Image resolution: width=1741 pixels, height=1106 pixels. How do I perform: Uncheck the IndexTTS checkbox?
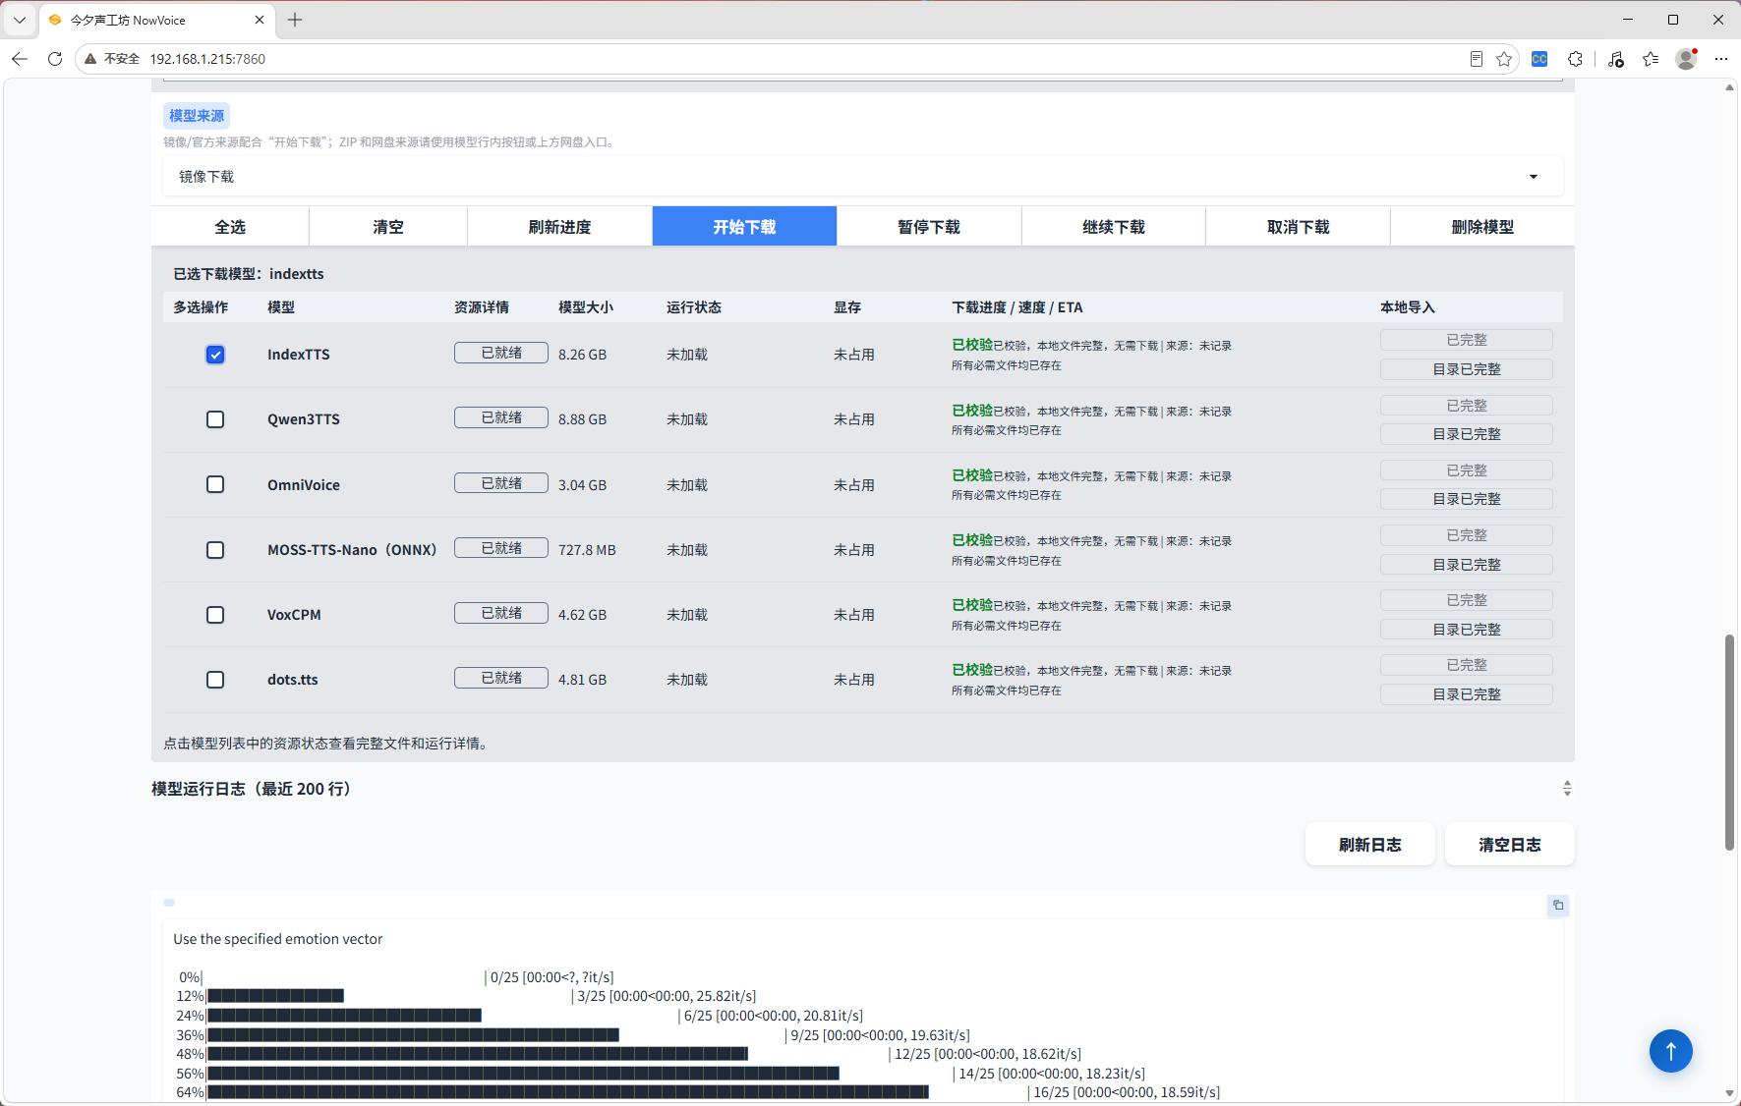coord(215,355)
